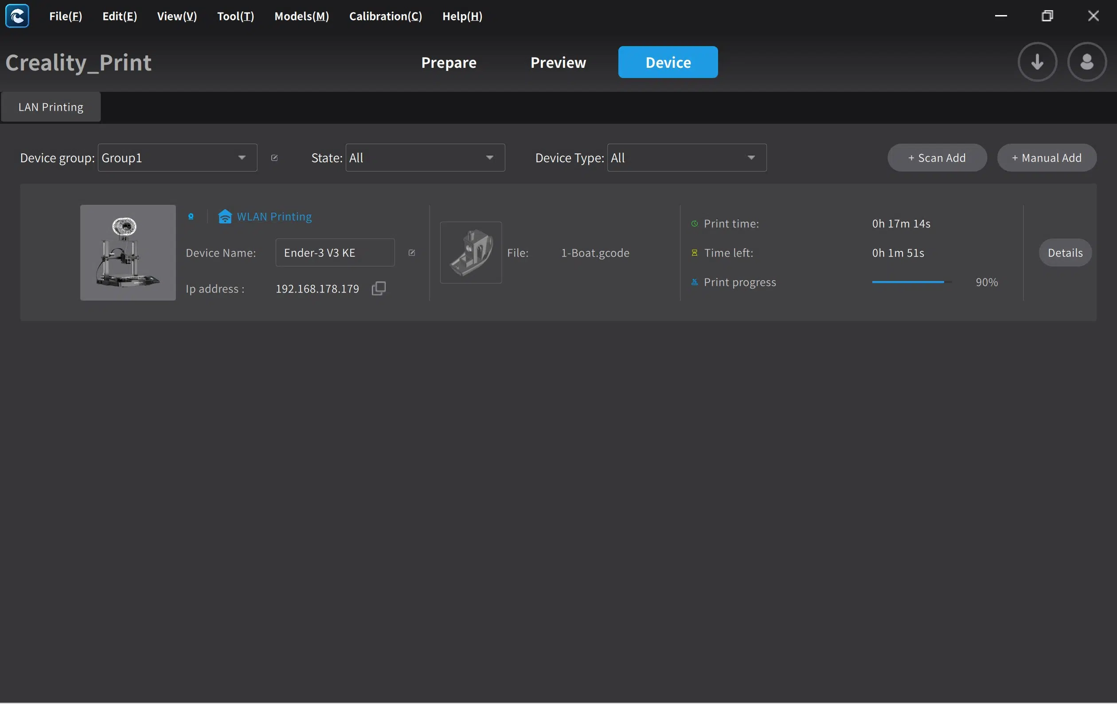Click the Creality_Print title text
1117x704 pixels.
(78, 63)
